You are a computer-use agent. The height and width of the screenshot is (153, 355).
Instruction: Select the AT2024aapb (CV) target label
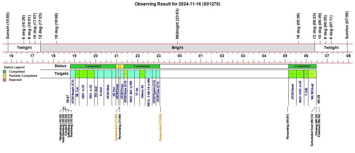tap(73, 92)
